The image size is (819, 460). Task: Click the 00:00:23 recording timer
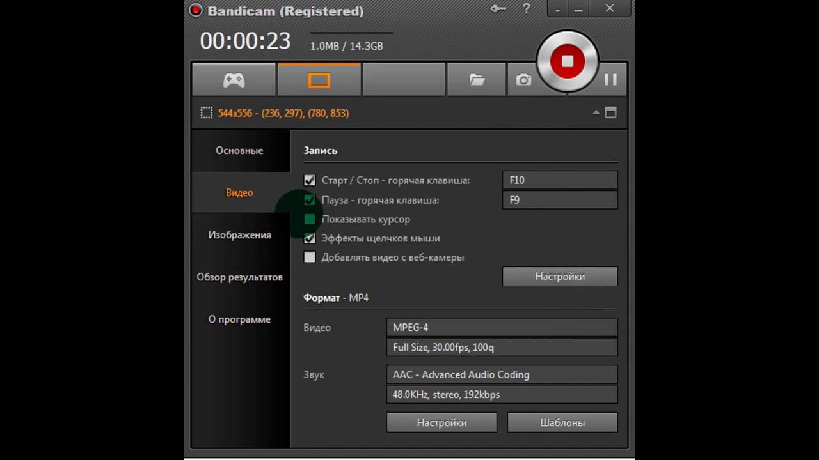point(245,41)
